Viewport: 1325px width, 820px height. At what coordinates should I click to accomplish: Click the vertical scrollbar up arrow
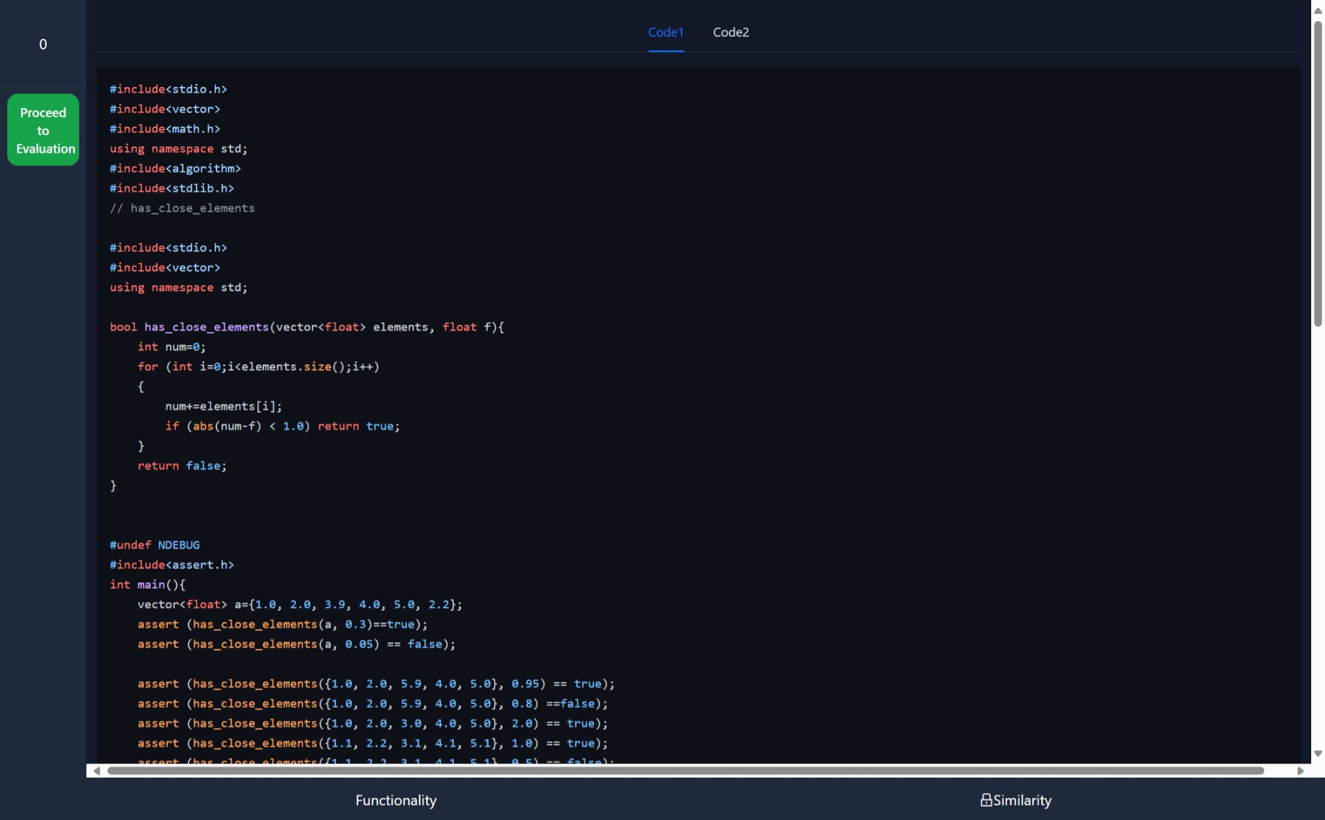coord(1318,11)
